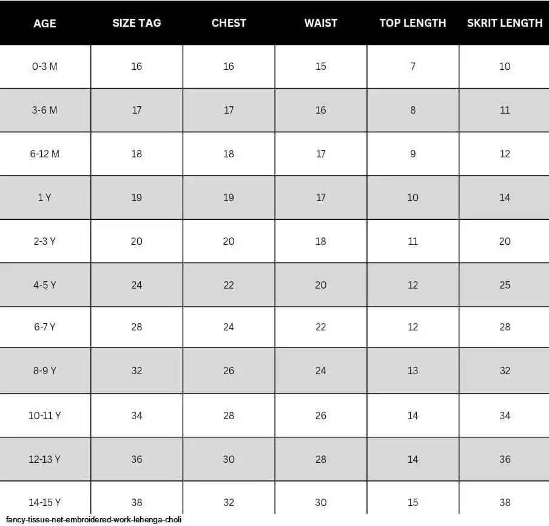
Task: Select the 0-3 M age cell
Action: tap(45, 66)
